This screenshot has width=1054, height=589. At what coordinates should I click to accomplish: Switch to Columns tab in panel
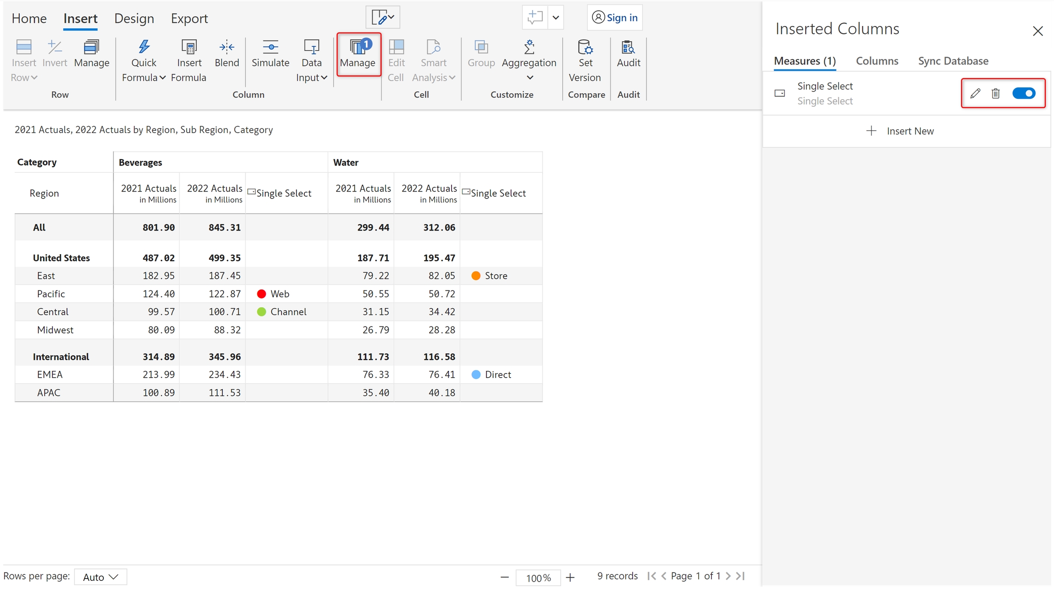[x=877, y=61]
